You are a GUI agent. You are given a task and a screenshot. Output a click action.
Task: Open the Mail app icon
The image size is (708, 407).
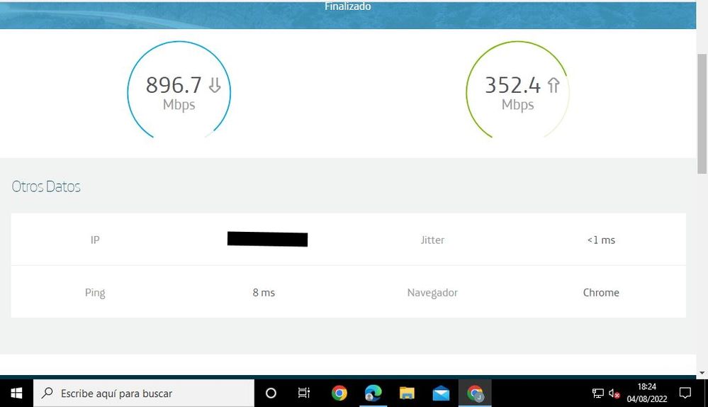pyautogui.click(x=441, y=393)
